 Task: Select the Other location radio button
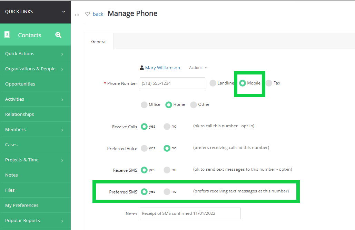click(x=194, y=104)
